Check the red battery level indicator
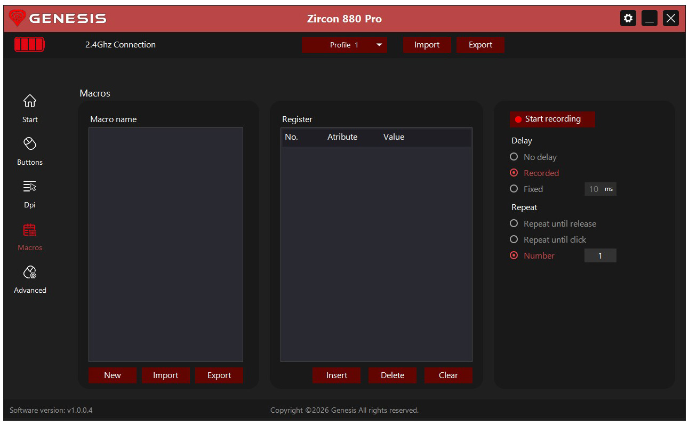Viewport: 689px width, 425px height. click(29, 44)
